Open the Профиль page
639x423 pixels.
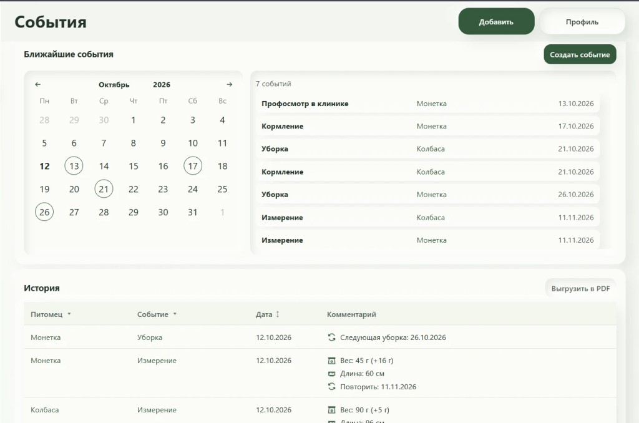[582, 22]
